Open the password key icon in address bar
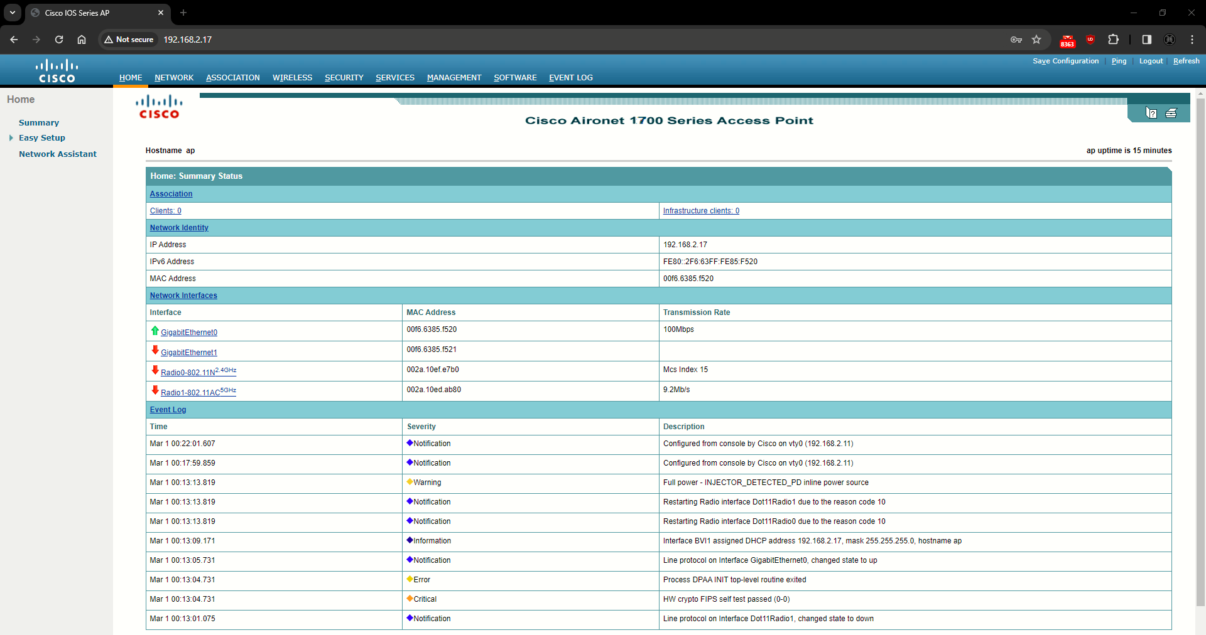The height and width of the screenshot is (635, 1206). point(1016,40)
